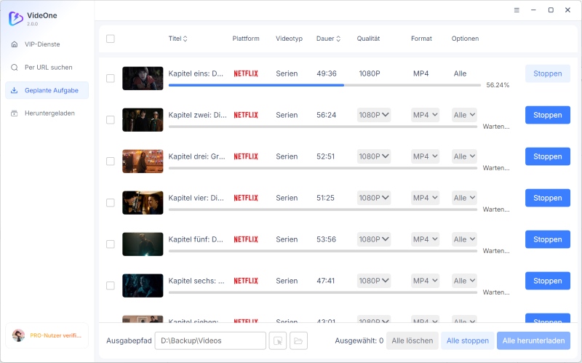Click the progress bar of Kapitel drei
The width and height of the screenshot is (582, 363).
point(323,168)
